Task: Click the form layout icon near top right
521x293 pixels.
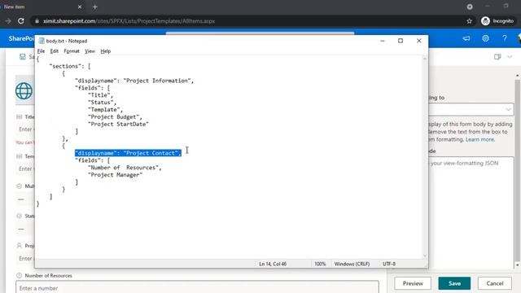Action: [497, 57]
